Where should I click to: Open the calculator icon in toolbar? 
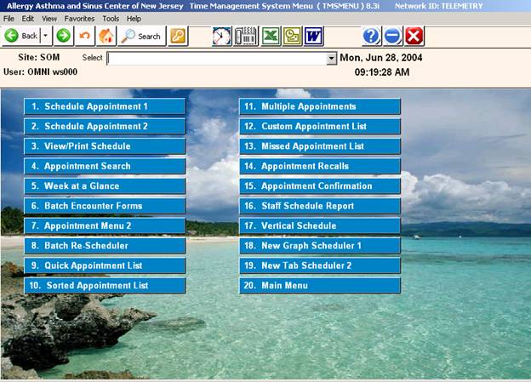[246, 36]
